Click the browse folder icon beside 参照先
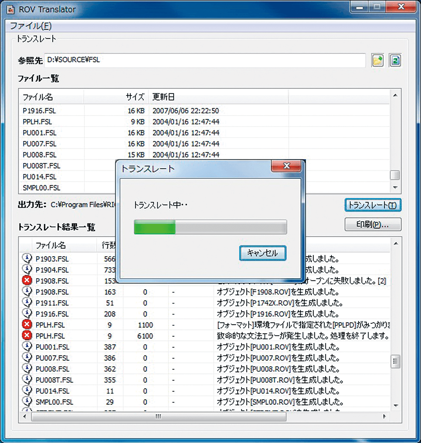Screen dimensions: 421x443 tap(378, 61)
